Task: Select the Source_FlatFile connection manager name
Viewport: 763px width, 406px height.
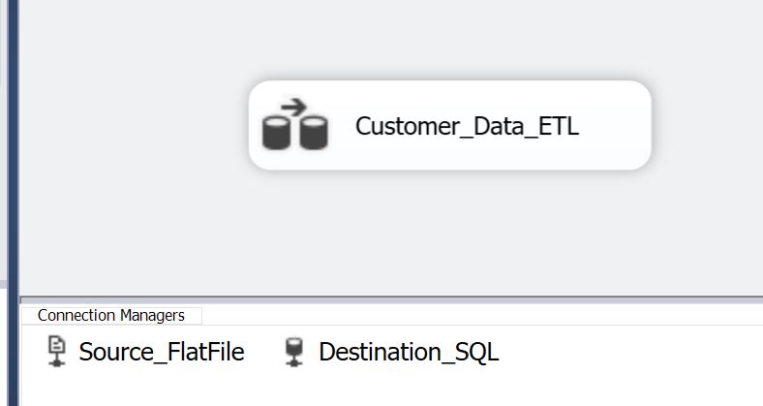Action: pos(162,352)
